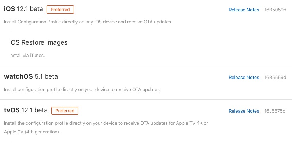Select the tvOS 12.1 beta heading
292x143 pixels.
(26, 110)
